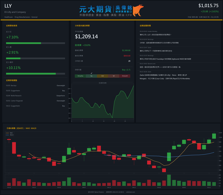The image size is (223, 195).
Task: Click the $1,500.00 highest target value
Action: pyautogui.click(x=126, y=50)
